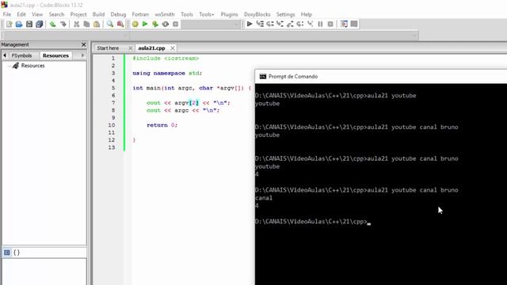
Task: Open the Edit menu
Action: tap(21, 14)
